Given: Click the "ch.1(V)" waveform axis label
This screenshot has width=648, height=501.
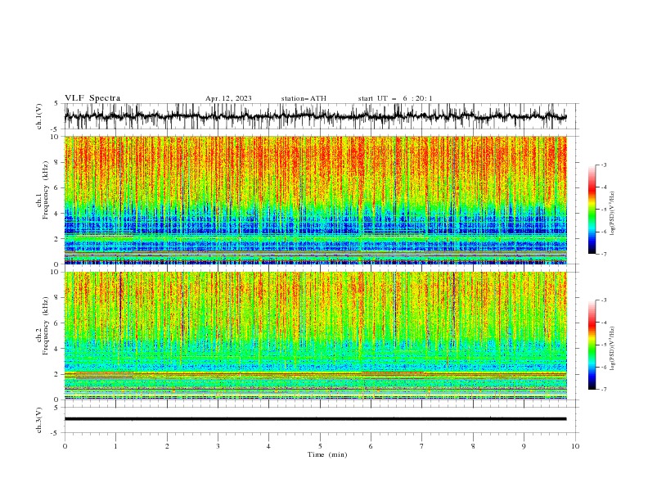Looking at the screenshot, I should click(x=39, y=116).
